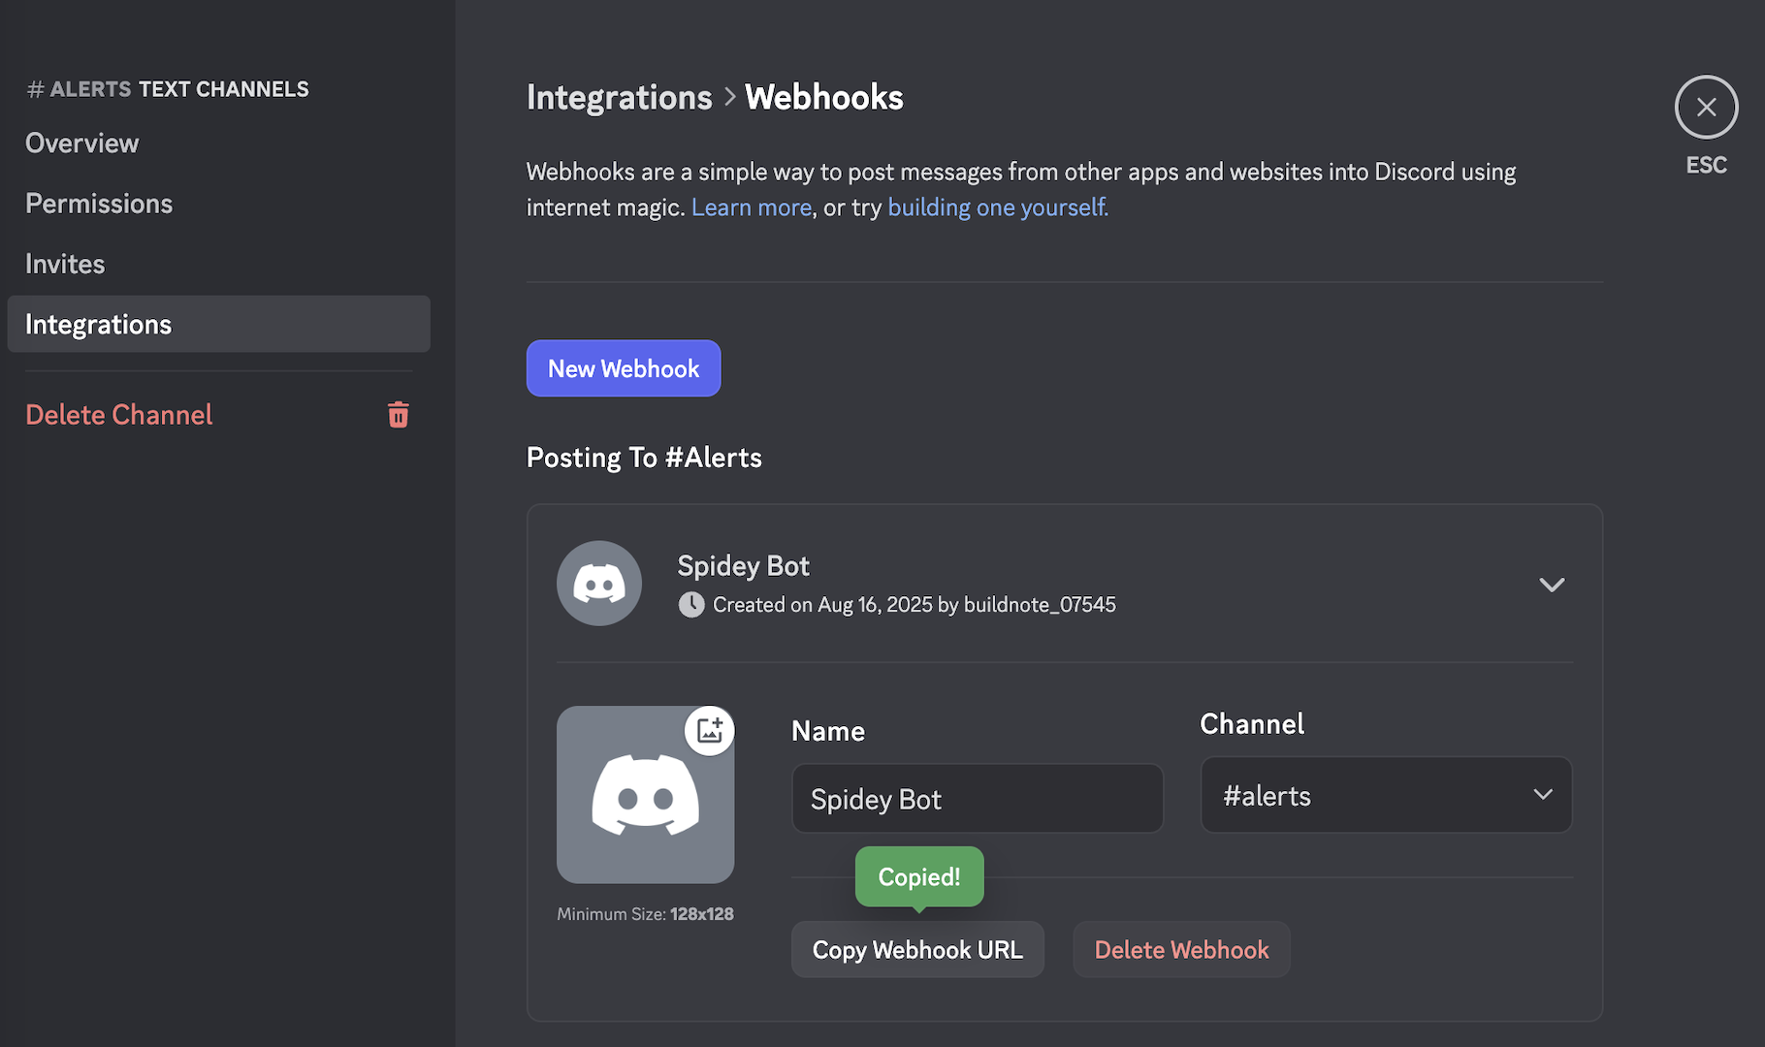
Task: Click the Integrations breadcrumb
Action: (620, 97)
